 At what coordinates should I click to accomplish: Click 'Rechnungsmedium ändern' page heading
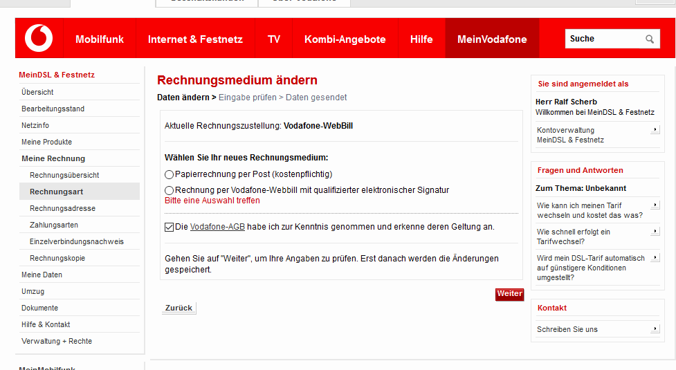(237, 80)
